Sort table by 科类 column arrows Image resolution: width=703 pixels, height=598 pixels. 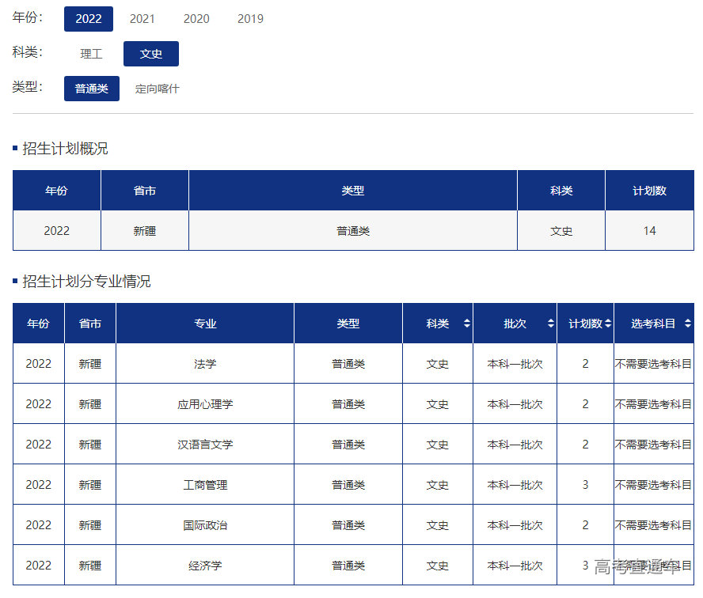466,324
